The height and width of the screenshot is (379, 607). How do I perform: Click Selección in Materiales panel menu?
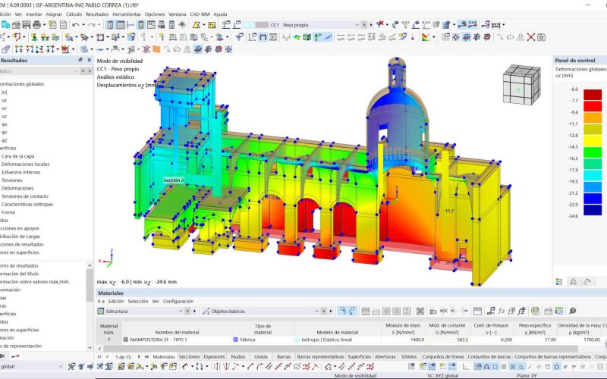pyautogui.click(x=138, y=301)
